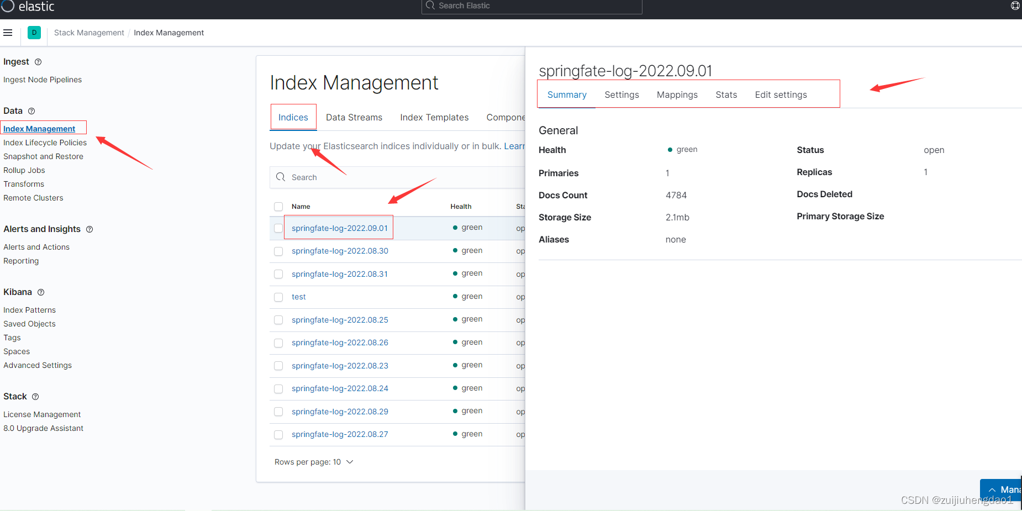Check the box for the test index
This screenshot has height=511, width=1022.
(x=278, y=297)
